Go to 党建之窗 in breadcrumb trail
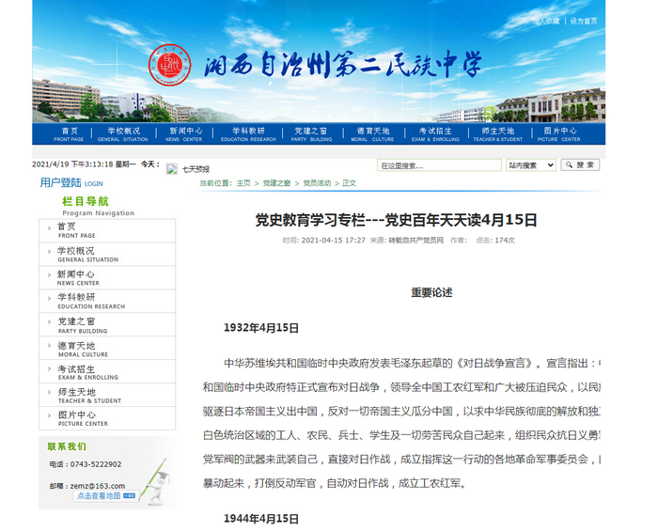This screenshot has height=531, width=658. pos(276,183)
